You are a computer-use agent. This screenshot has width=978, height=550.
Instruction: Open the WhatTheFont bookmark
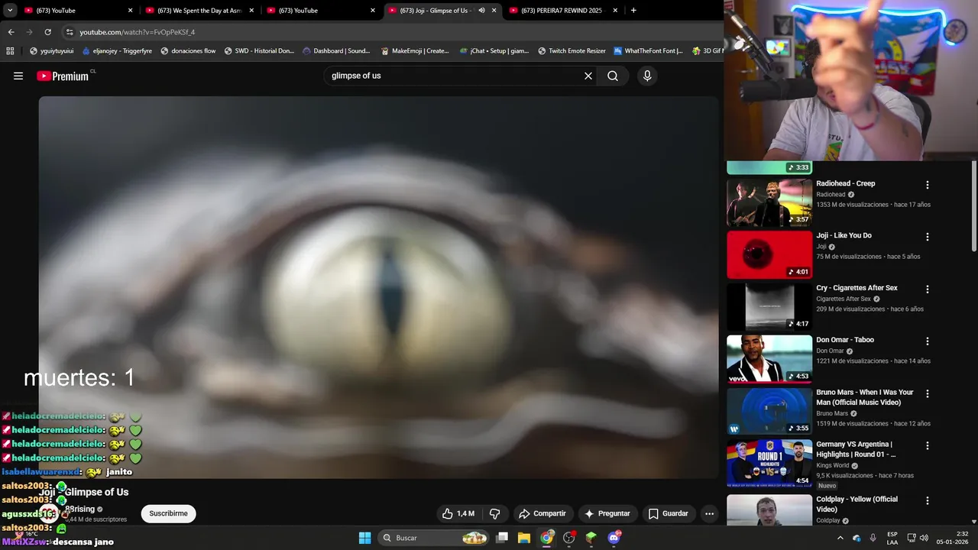(x=648, y=51)
